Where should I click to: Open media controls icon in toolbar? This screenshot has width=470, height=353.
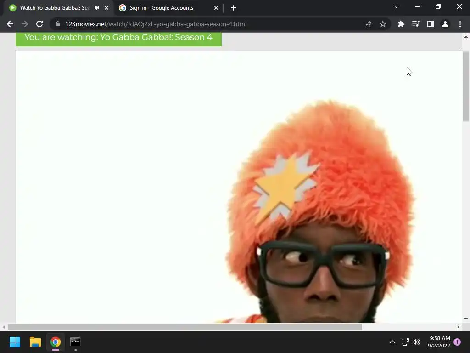(416, 24)
